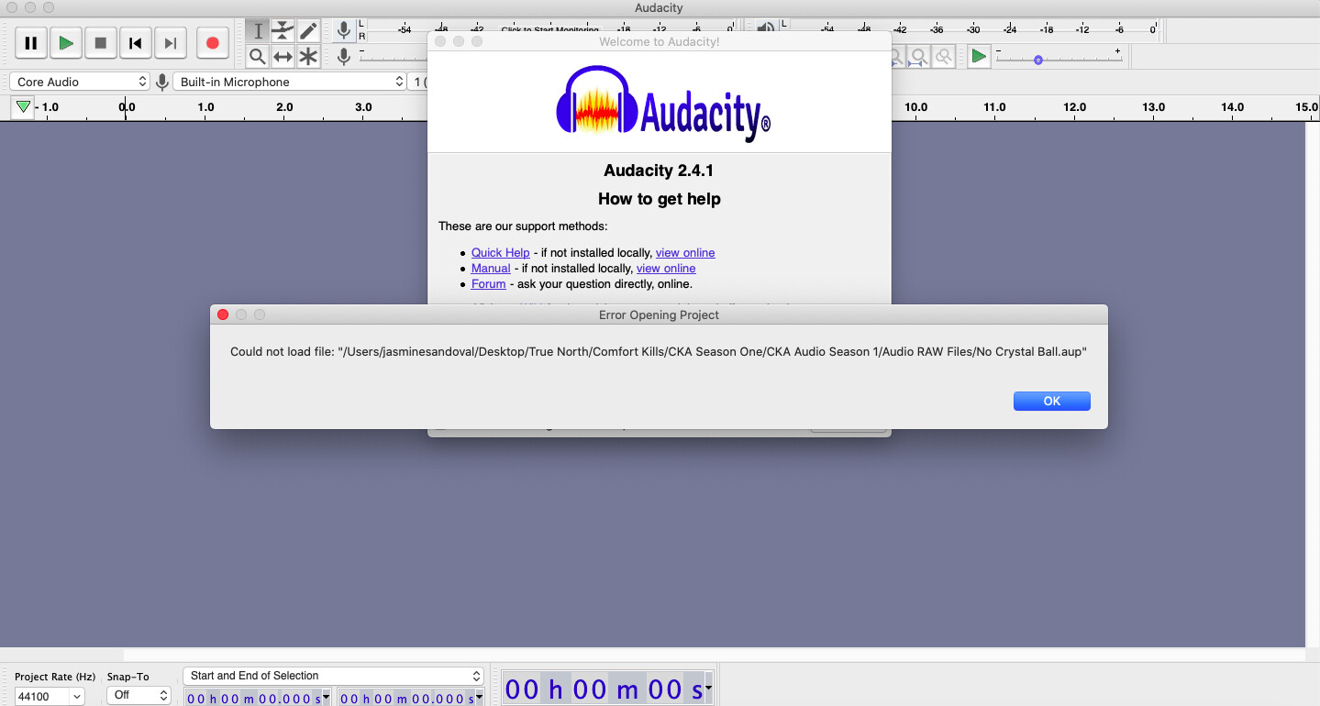Open the Built-in Microphone device dropdown
Viewport: 1320px width, 706px height.
[x=289, y=81]
